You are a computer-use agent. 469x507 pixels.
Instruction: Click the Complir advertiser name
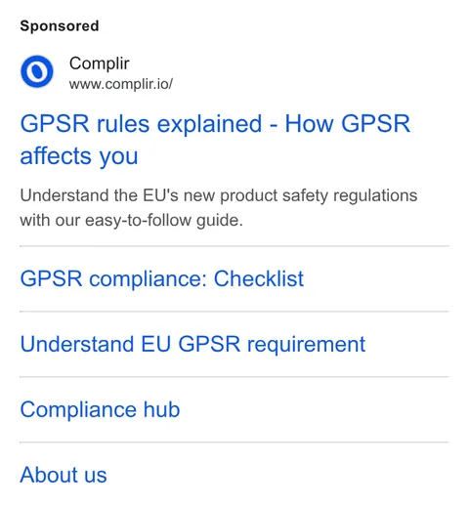pyautogui.click(x=100, y=63)
